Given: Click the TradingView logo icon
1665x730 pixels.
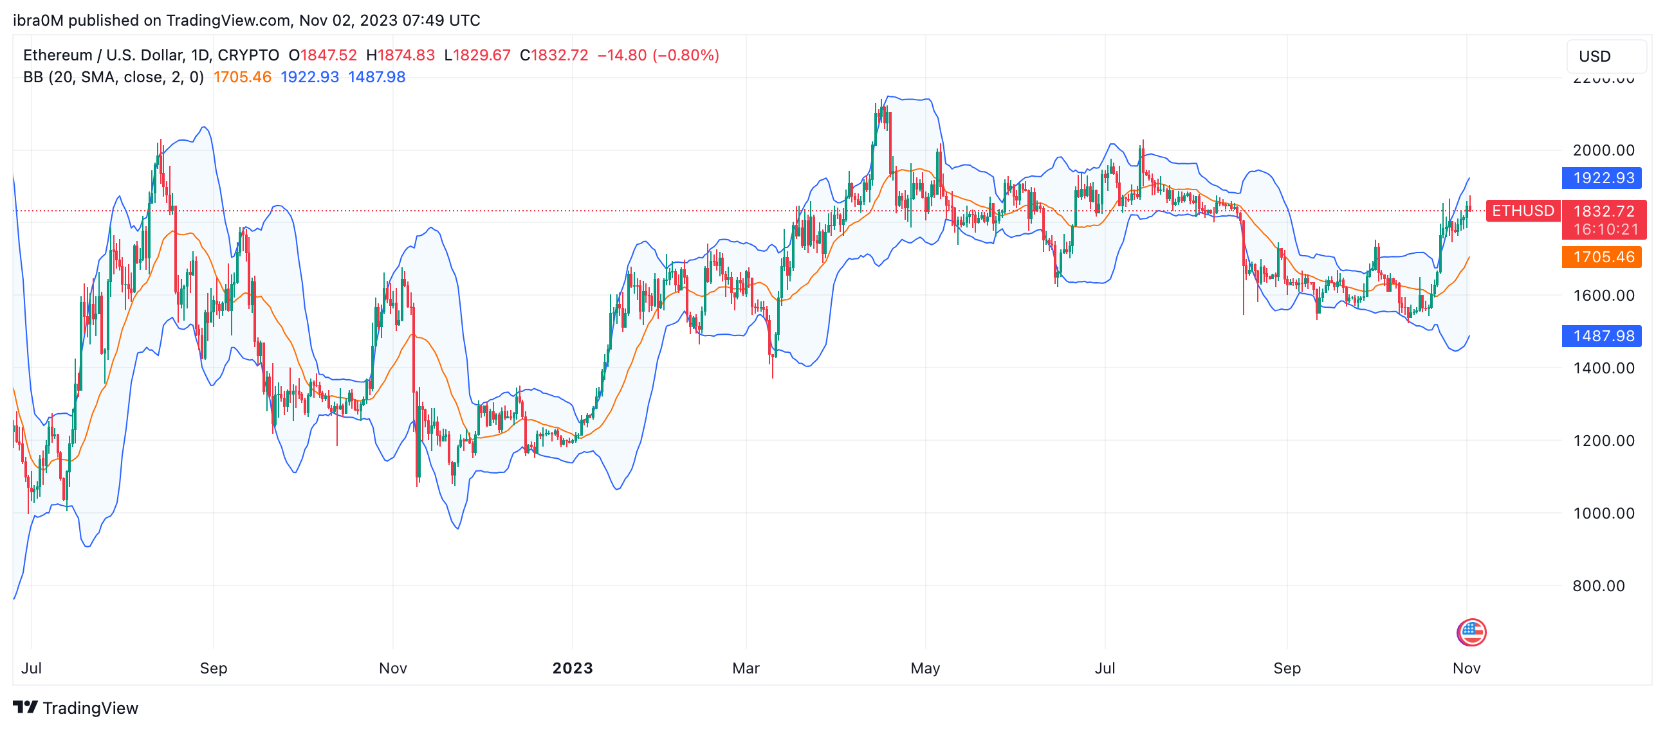Looking at the screenshot, I should pos(25,708).
